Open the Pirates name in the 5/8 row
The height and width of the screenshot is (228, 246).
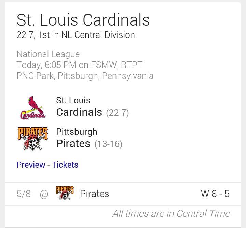[94, 194]
